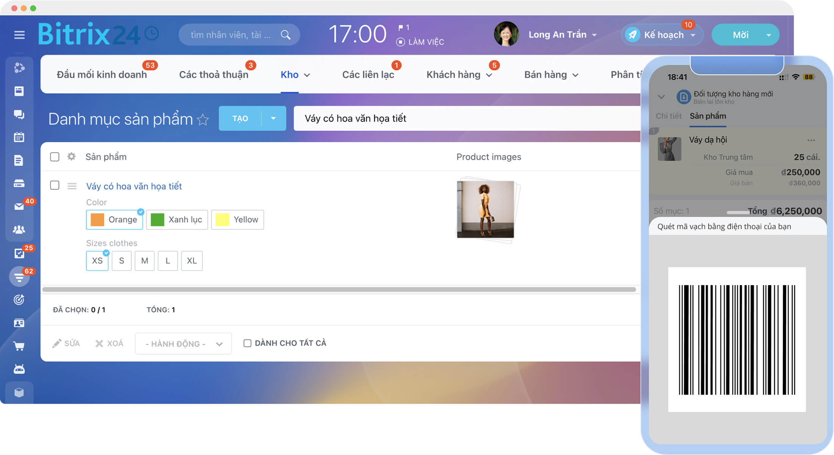This screenshot has width=834, height=455.
Task: Select size S option
Action: click(x=122, y=260)
